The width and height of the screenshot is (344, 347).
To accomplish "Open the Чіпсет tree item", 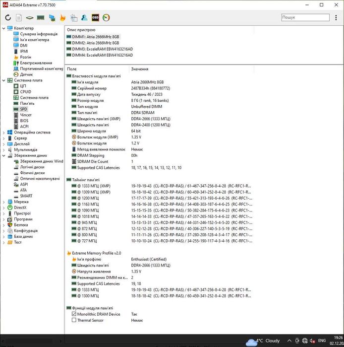I will (x=26, y=115).
